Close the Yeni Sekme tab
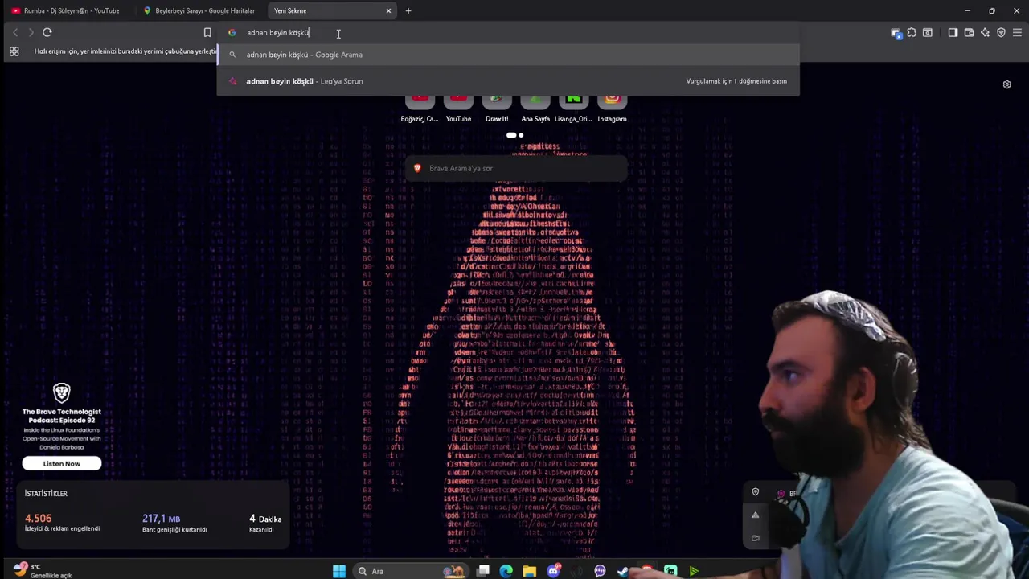The width and height of the screenshot is (1029, 579). (x=388, y=10)
